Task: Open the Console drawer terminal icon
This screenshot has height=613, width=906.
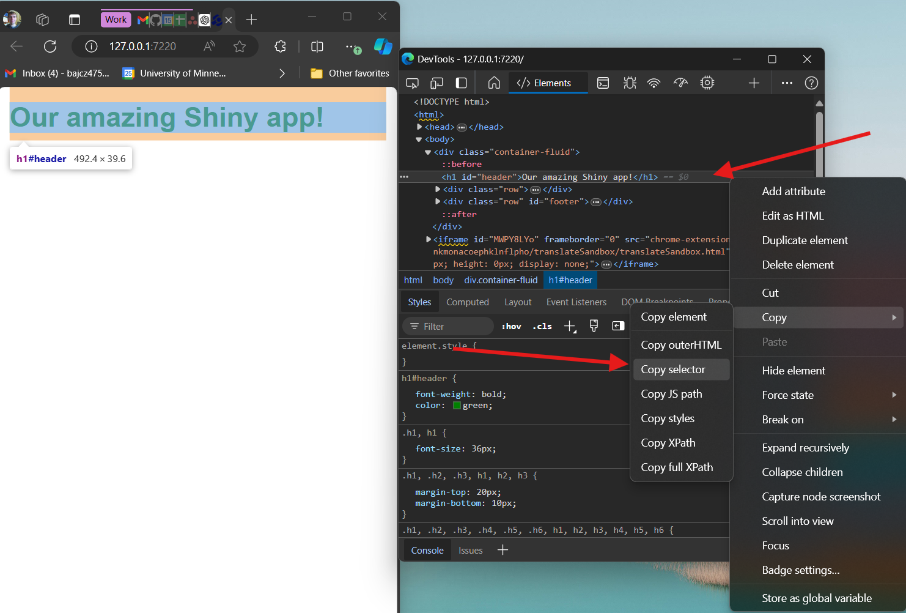Action: 603,83
